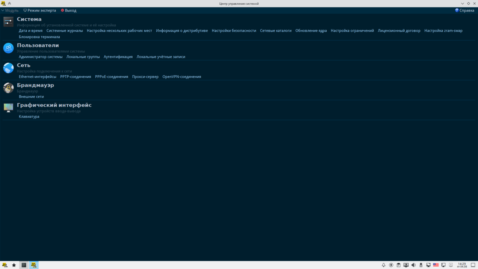Open Настройка zram-swap
This screenshot has height=269, width=478.
pyautogui.click(x=443, y=31)
